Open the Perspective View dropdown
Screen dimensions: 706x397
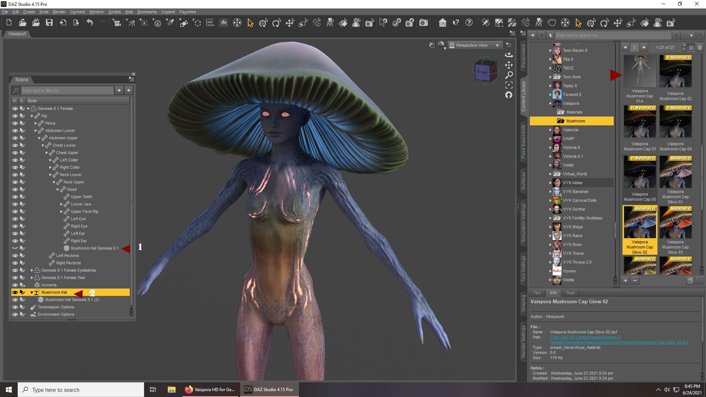pos(475,45)
